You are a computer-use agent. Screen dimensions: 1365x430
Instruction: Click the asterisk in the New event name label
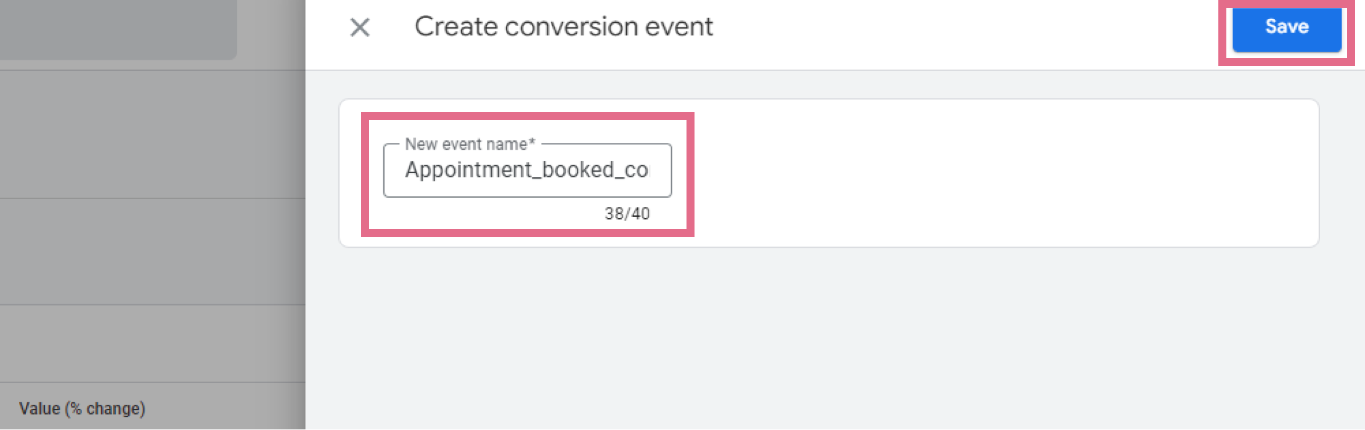pyautogui.click(x=532, y=142)
